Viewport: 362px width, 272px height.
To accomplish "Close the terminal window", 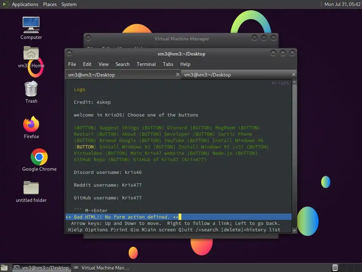I will (x=292, y=53).
